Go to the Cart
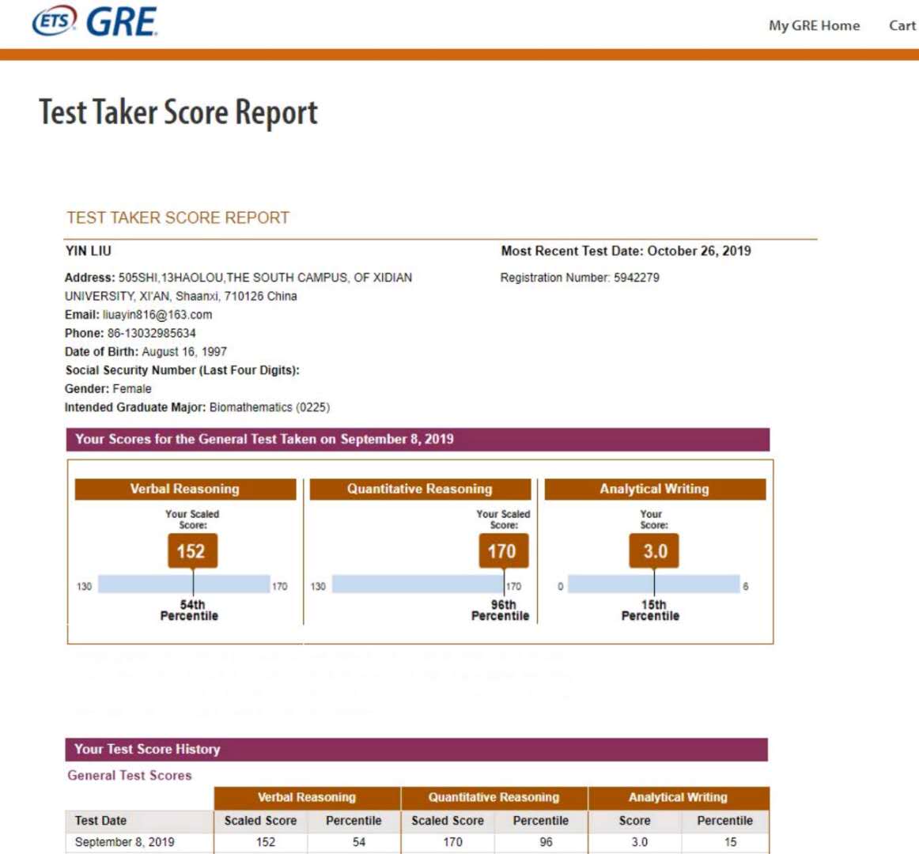 [902, 25]
